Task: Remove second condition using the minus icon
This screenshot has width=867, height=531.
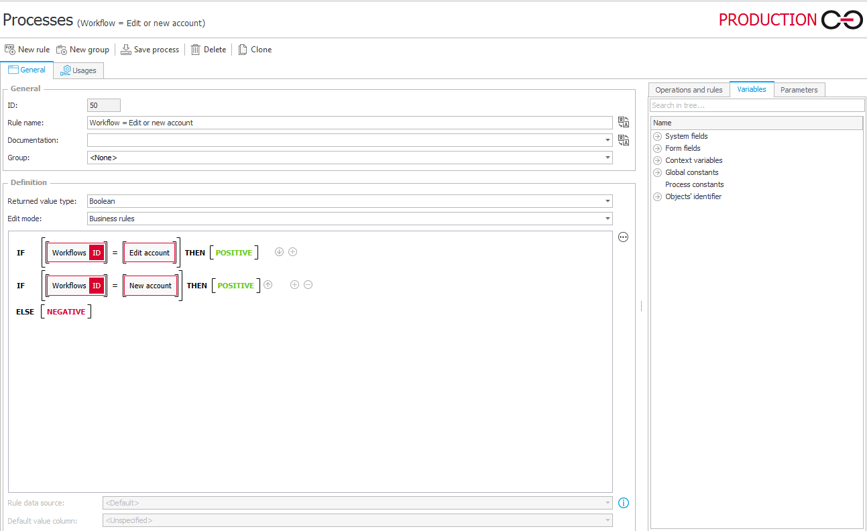Action: point(308,284)
